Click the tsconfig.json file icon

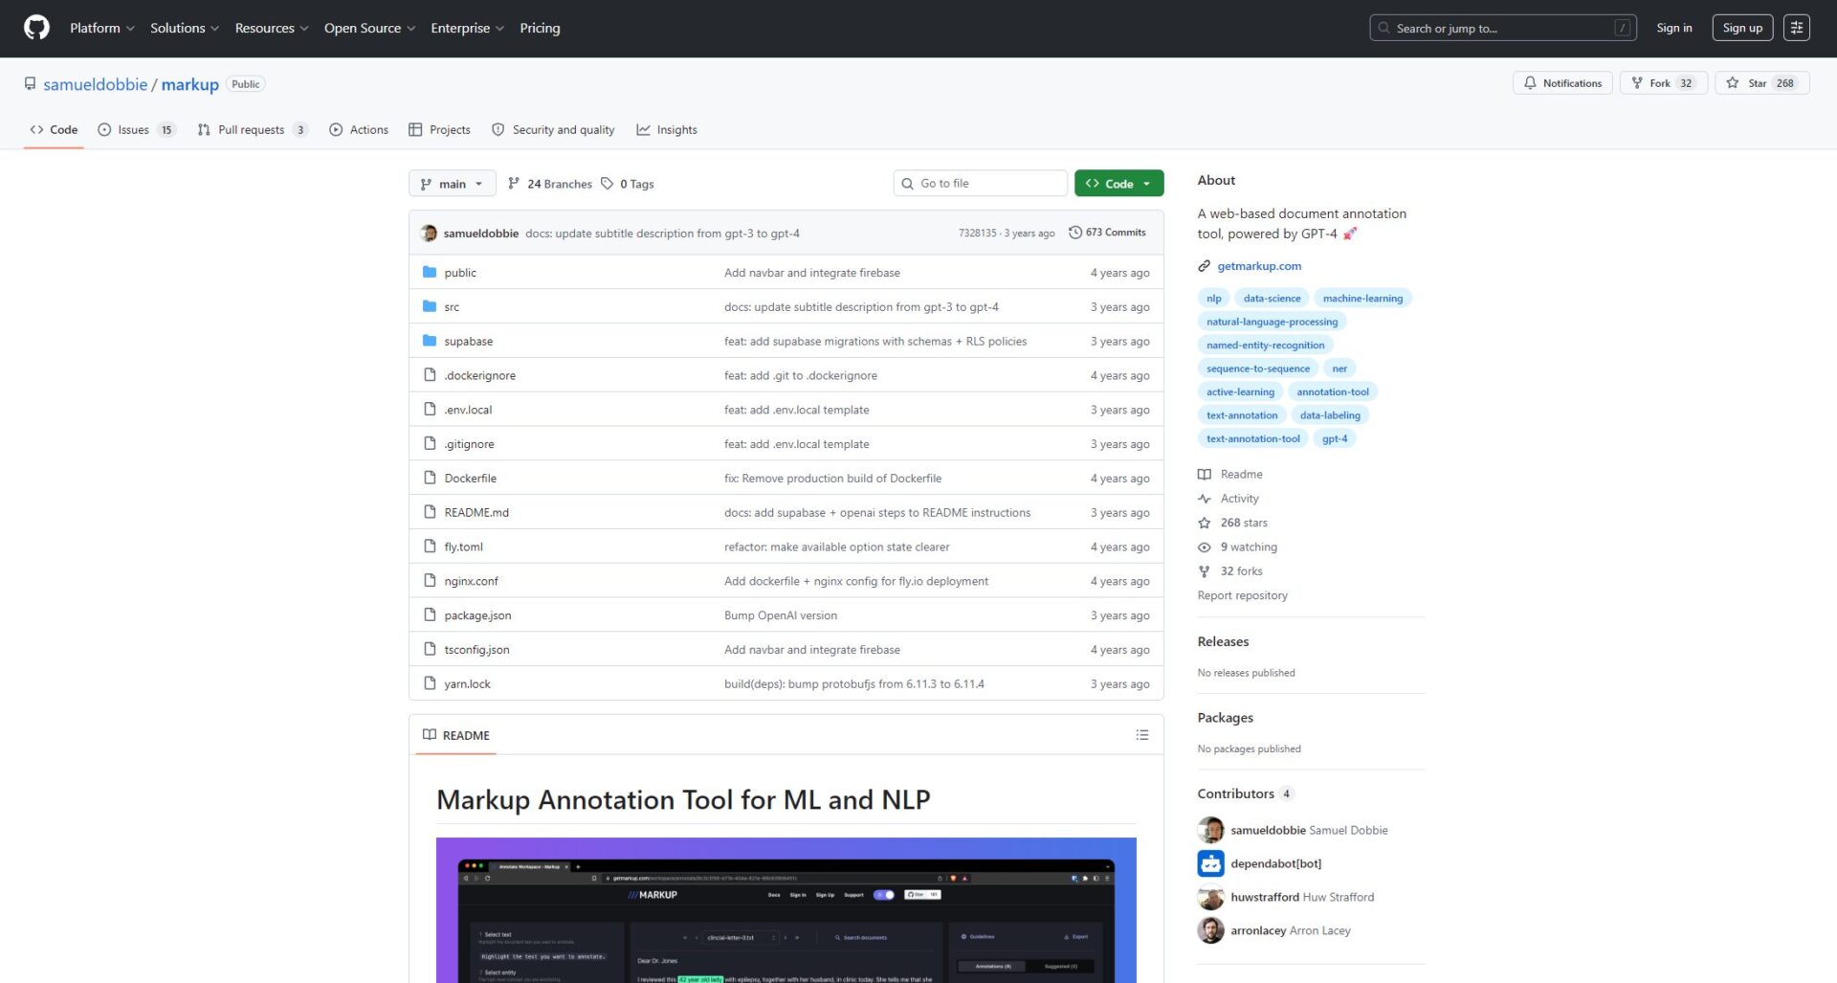[x=430, y=649]
